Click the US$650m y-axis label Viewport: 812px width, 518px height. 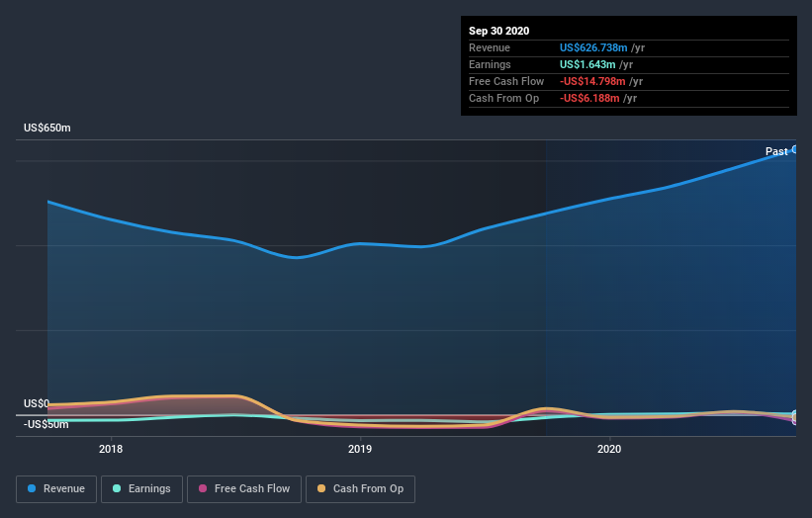tap(47, 128)
